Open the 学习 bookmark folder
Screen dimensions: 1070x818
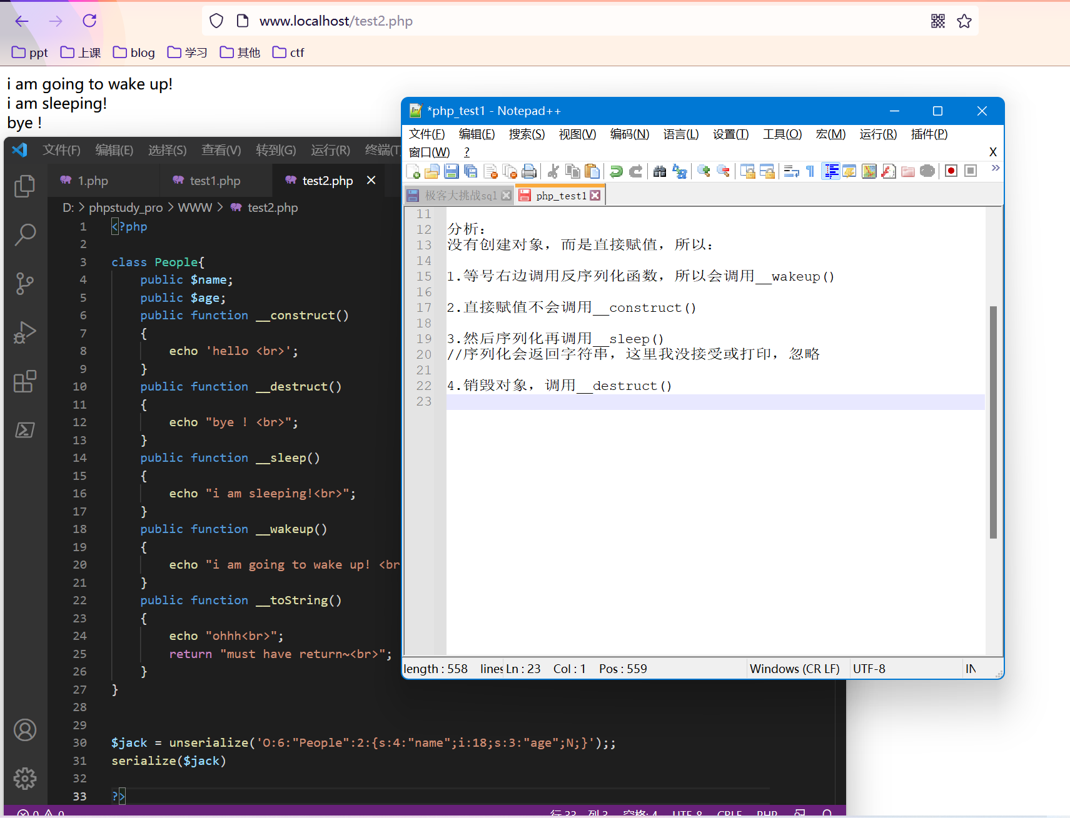[187, 52]
